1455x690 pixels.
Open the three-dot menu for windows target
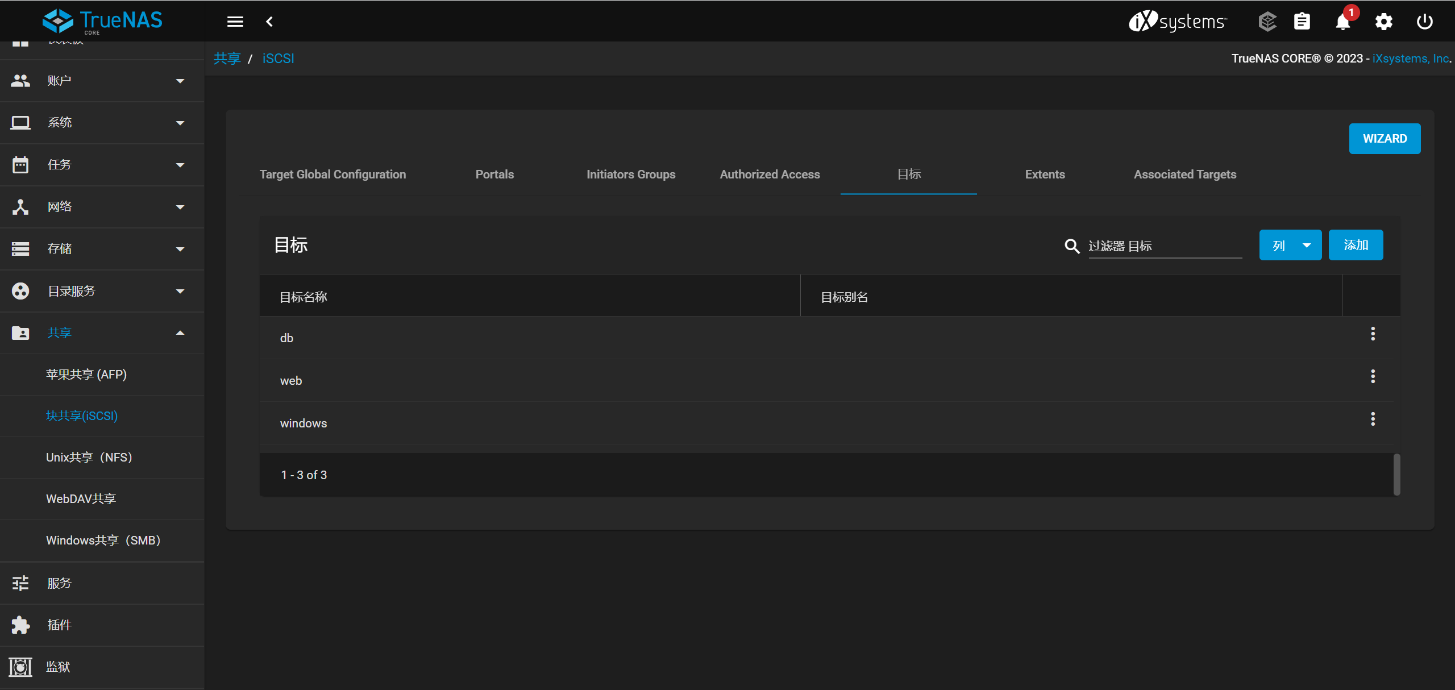tap(1373, 419)
